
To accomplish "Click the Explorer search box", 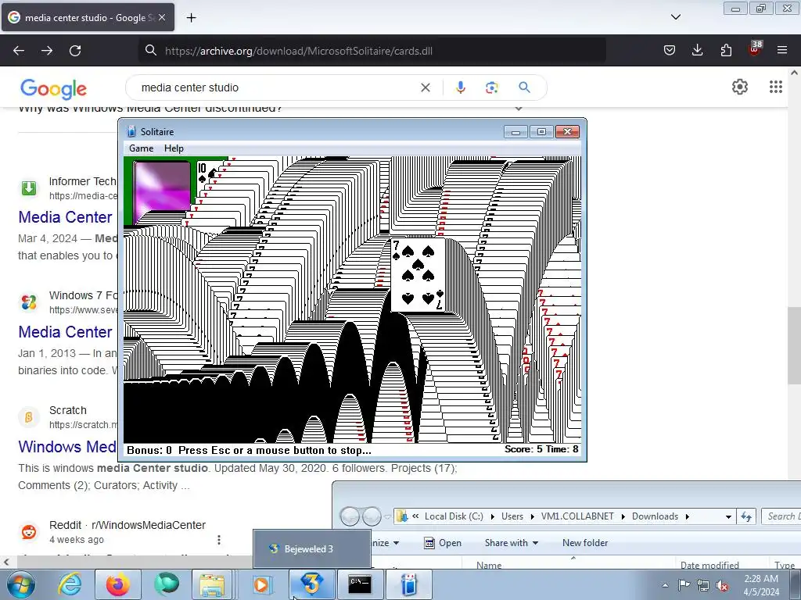I will point(781,516).
